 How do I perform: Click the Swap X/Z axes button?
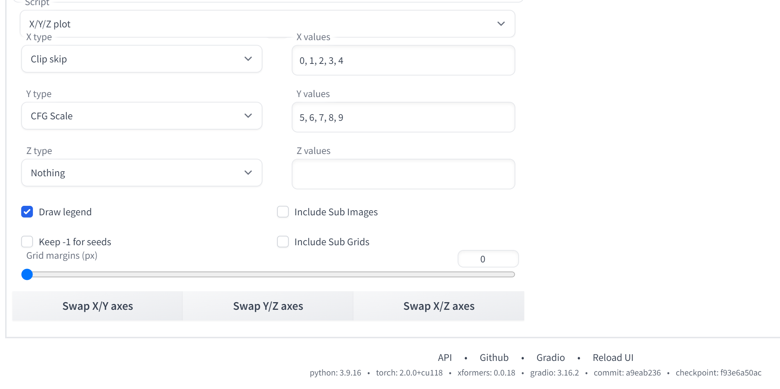pyautogui.click(x=439, y=306)
